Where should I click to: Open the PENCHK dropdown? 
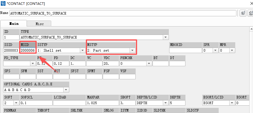pyautogui.click(x=149, y=64)
